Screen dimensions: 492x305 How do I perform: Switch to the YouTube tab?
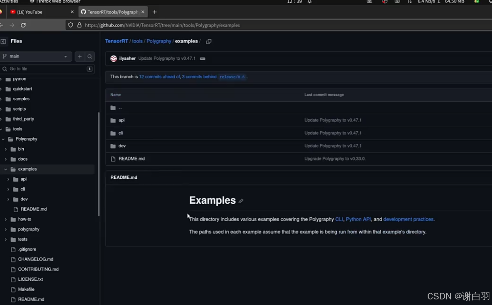pyautogui.click(x=41, y=12)
